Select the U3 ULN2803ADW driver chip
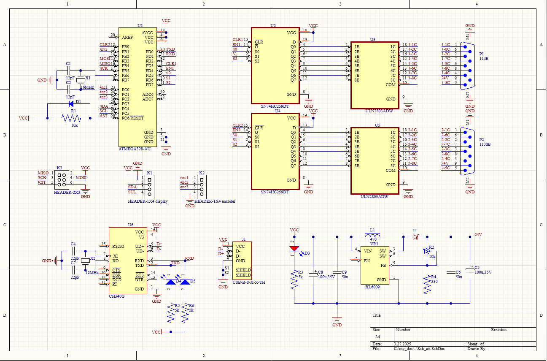The height and width of the screenshot is (361, 547). point(375,75)
